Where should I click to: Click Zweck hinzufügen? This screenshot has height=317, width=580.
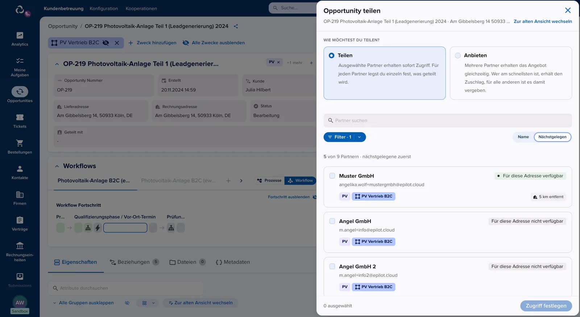[152, 43]
